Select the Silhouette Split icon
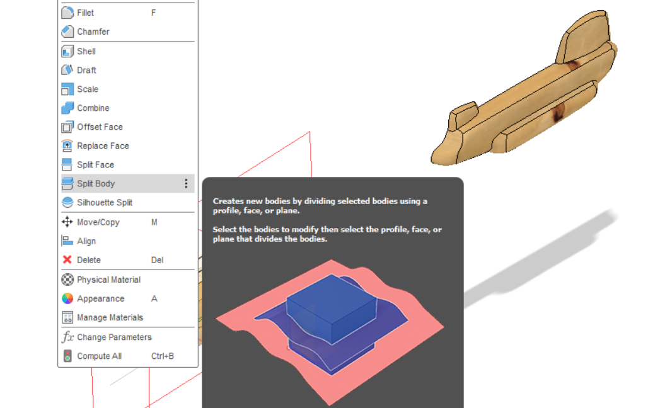 click(x=67, y=202)
